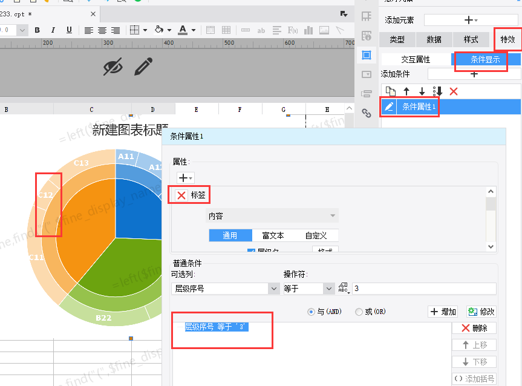Screen dimensions: 522x386
Task: Open the 添加元素 plus dropdown
Action: (x=471, y=20)
